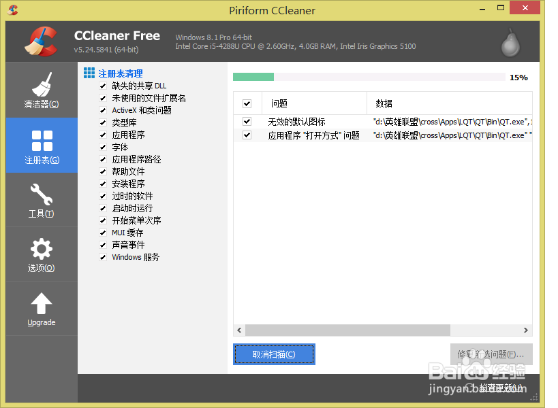Click the blue grid icon beside 注册表清理
This screenshot has height=408, width=558.
(89, 72)
